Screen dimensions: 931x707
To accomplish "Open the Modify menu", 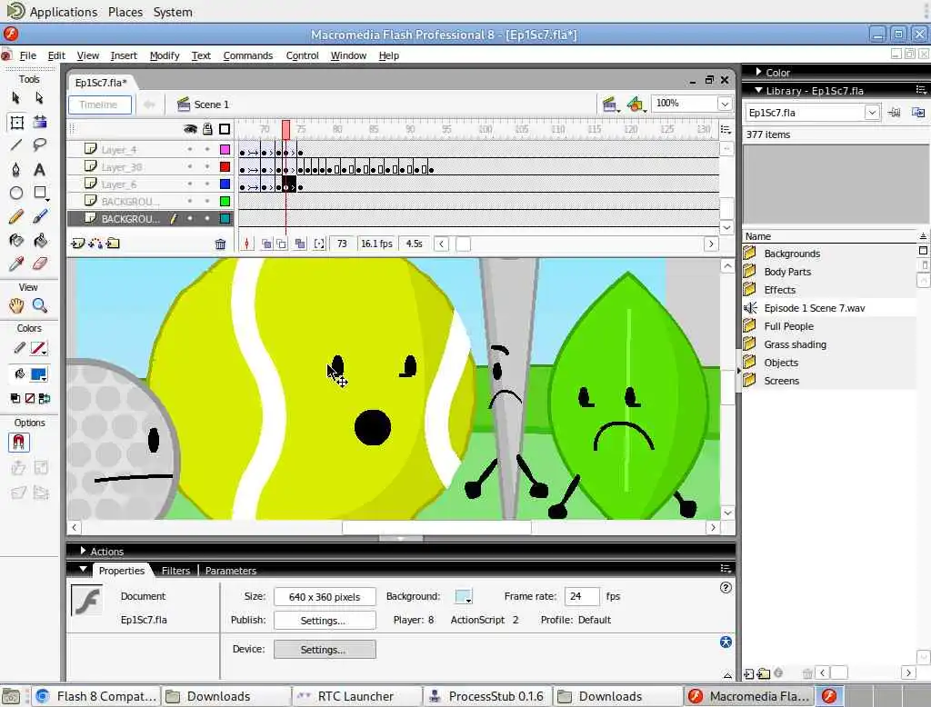I will tap(165, 55).
